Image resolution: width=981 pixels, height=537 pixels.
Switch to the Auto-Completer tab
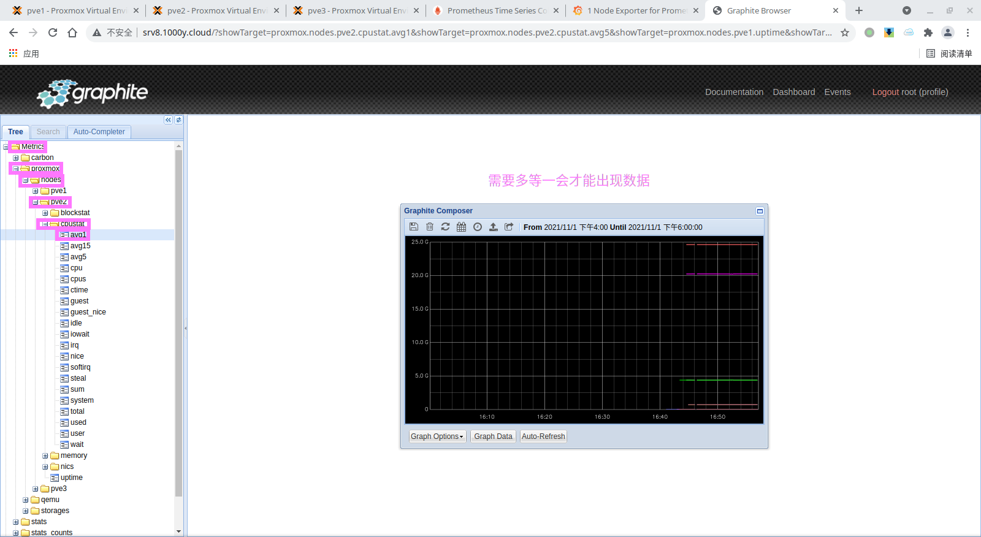[99, 132]
